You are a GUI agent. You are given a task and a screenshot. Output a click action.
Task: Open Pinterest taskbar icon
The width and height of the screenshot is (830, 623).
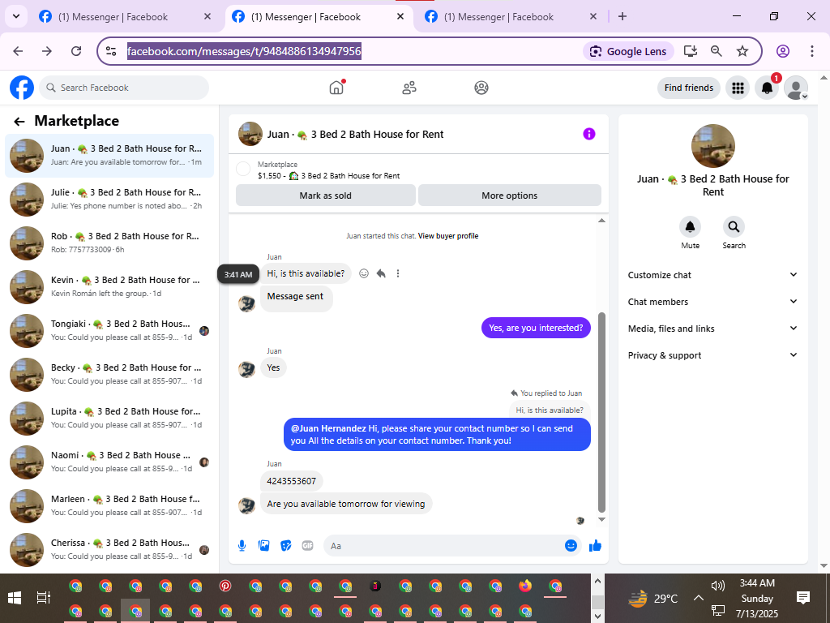225,586
